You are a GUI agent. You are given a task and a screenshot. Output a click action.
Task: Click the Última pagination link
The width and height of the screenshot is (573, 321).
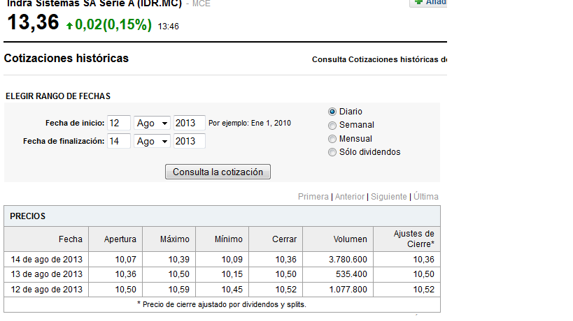(426, 197)
